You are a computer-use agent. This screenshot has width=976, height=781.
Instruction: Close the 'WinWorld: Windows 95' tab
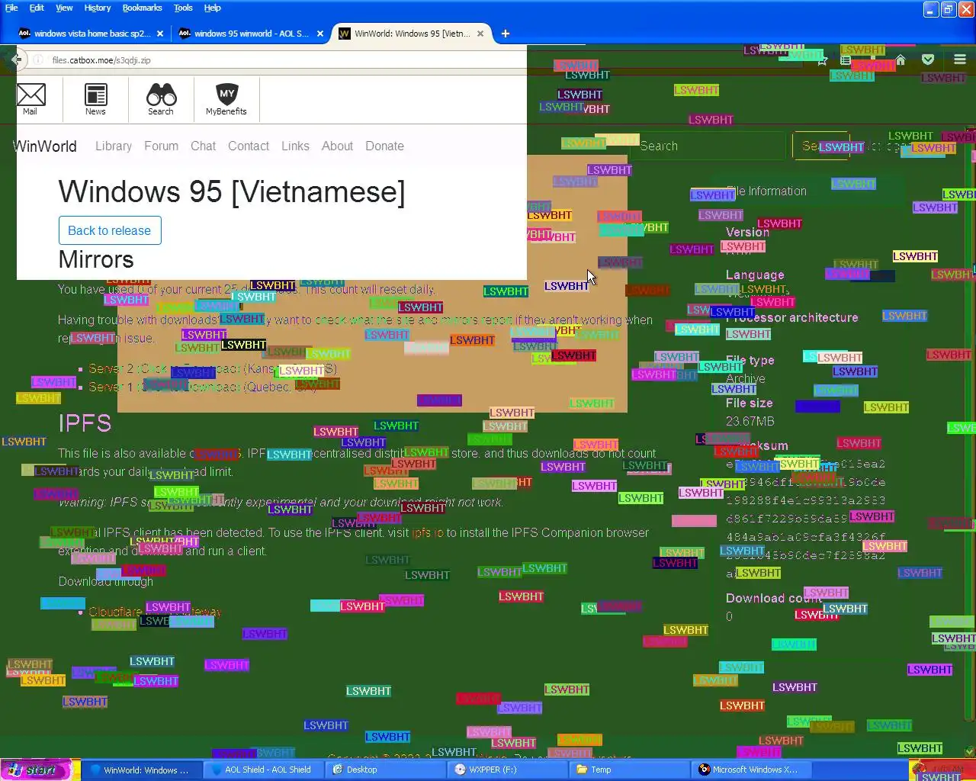(x=480, y=34)
